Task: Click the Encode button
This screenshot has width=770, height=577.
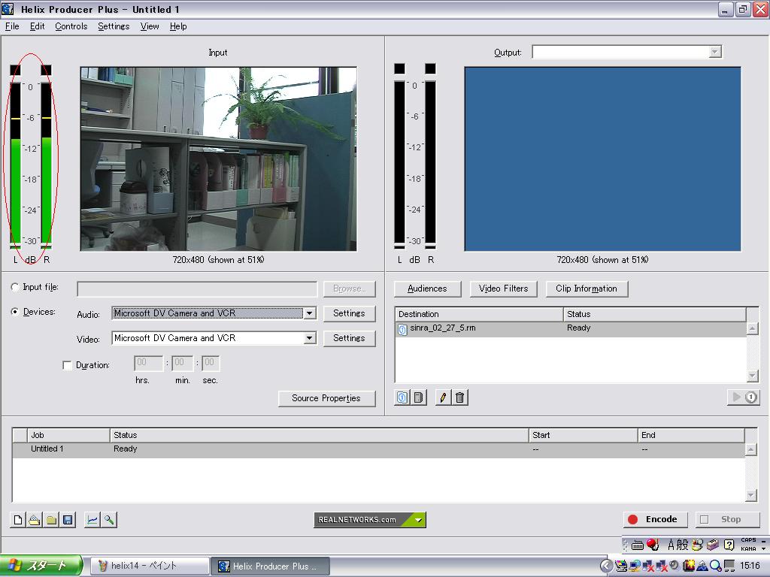Action: point(654,519)
